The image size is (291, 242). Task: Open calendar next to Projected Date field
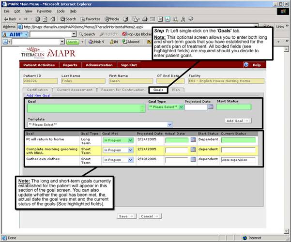point(211,107)
